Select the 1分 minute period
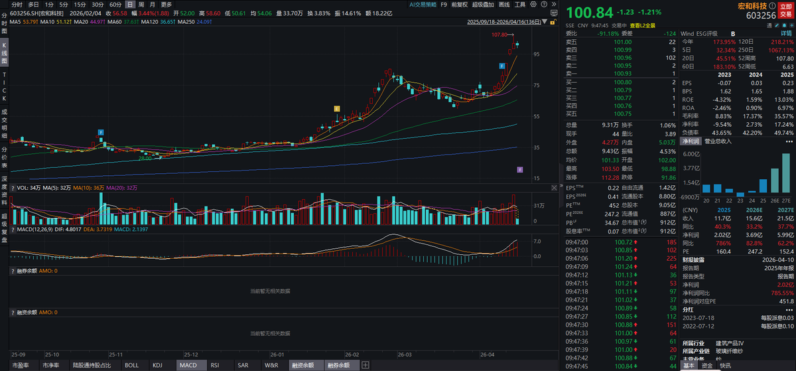This screenshot has width=796, height=371. pos(49,4)
